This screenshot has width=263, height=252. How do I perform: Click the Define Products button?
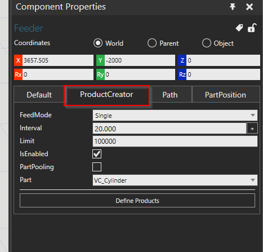[x=137, y=201]
